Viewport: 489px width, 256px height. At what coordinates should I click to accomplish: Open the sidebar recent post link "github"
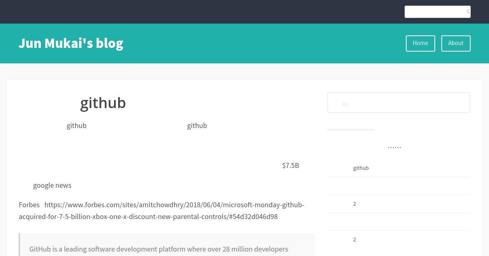point(361,168)
